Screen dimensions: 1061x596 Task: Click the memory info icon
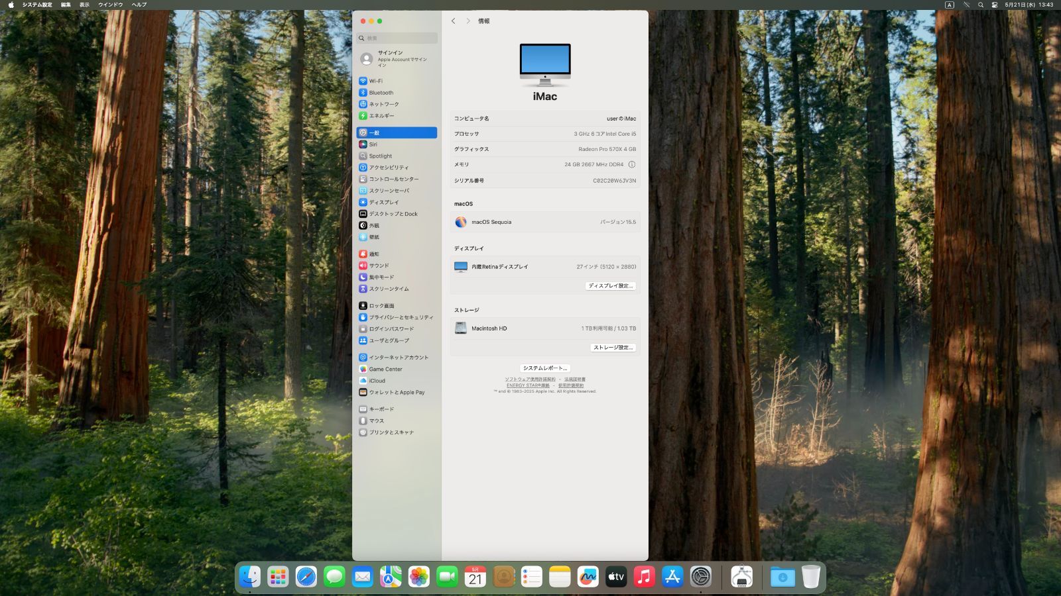click(x=631, y=165)
